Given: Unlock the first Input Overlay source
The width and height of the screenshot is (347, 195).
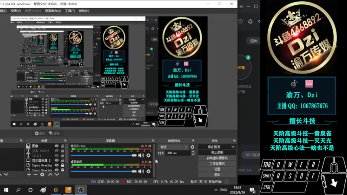Looking at the screenshot, I should 62,165.
